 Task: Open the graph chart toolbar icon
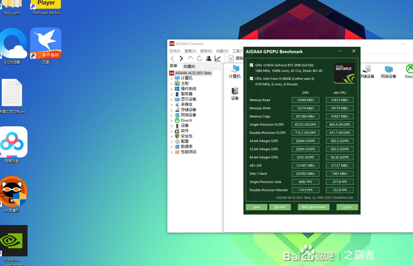(218, 58)
